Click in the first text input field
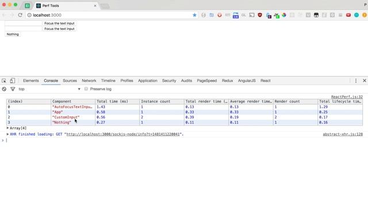 pos(24,23)
